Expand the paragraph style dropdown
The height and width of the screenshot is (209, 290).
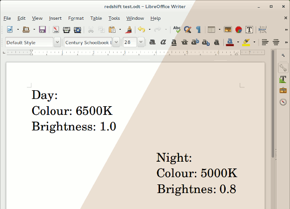pyautogui.click(x=58, y=42)
